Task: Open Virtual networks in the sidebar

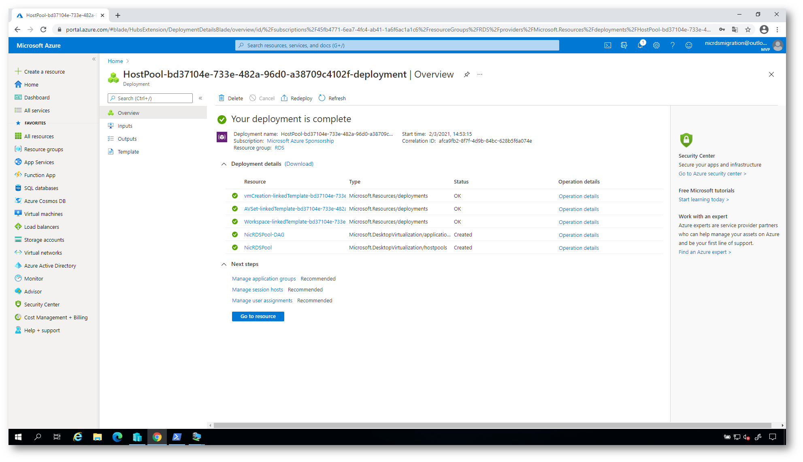Action: (39, 253)
